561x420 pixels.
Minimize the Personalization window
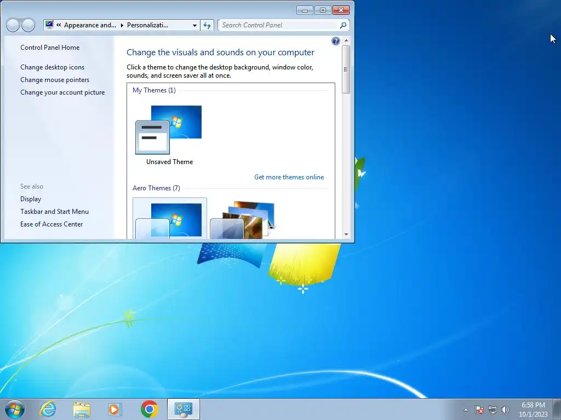(x=305, y=10)
